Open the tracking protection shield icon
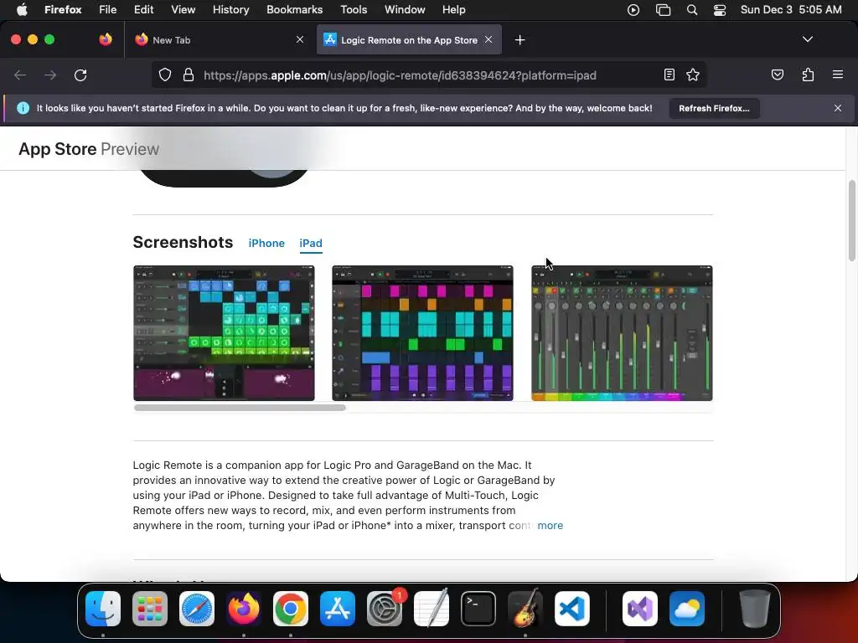 pos(165,75)
